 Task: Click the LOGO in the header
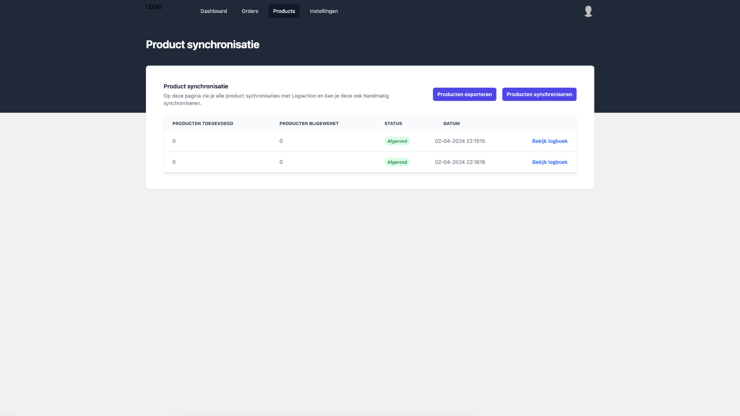[x=154, y=7]
